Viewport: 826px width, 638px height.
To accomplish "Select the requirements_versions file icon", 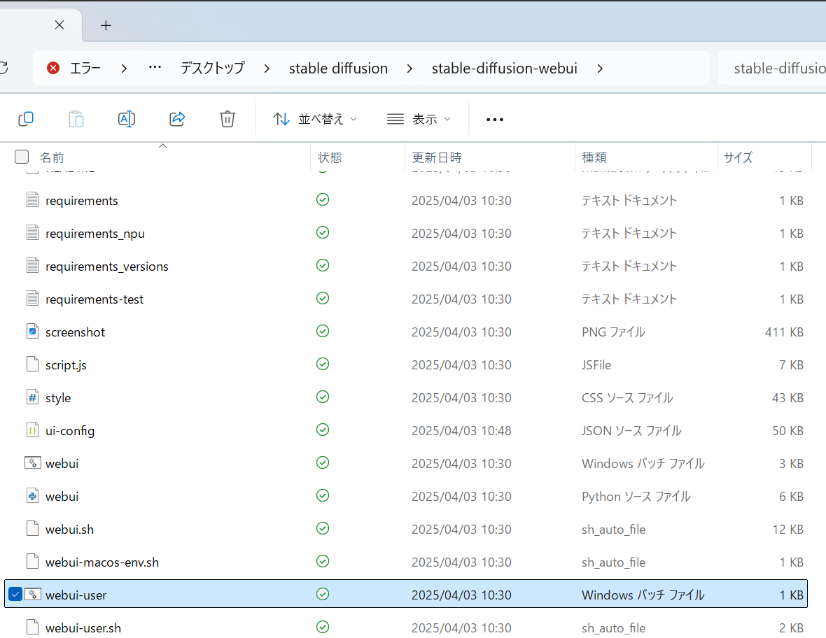I will coord(33,265).
